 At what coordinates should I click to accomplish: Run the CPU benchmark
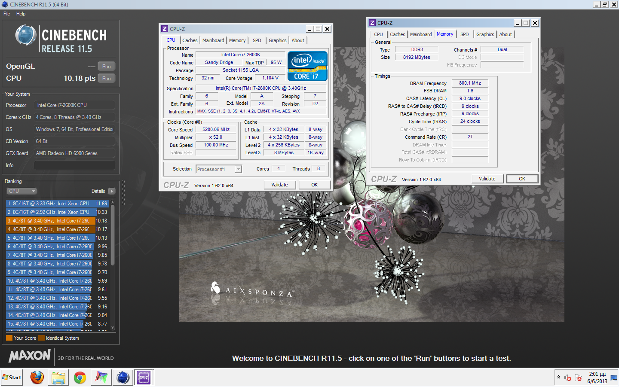click(x=107, y=78)
